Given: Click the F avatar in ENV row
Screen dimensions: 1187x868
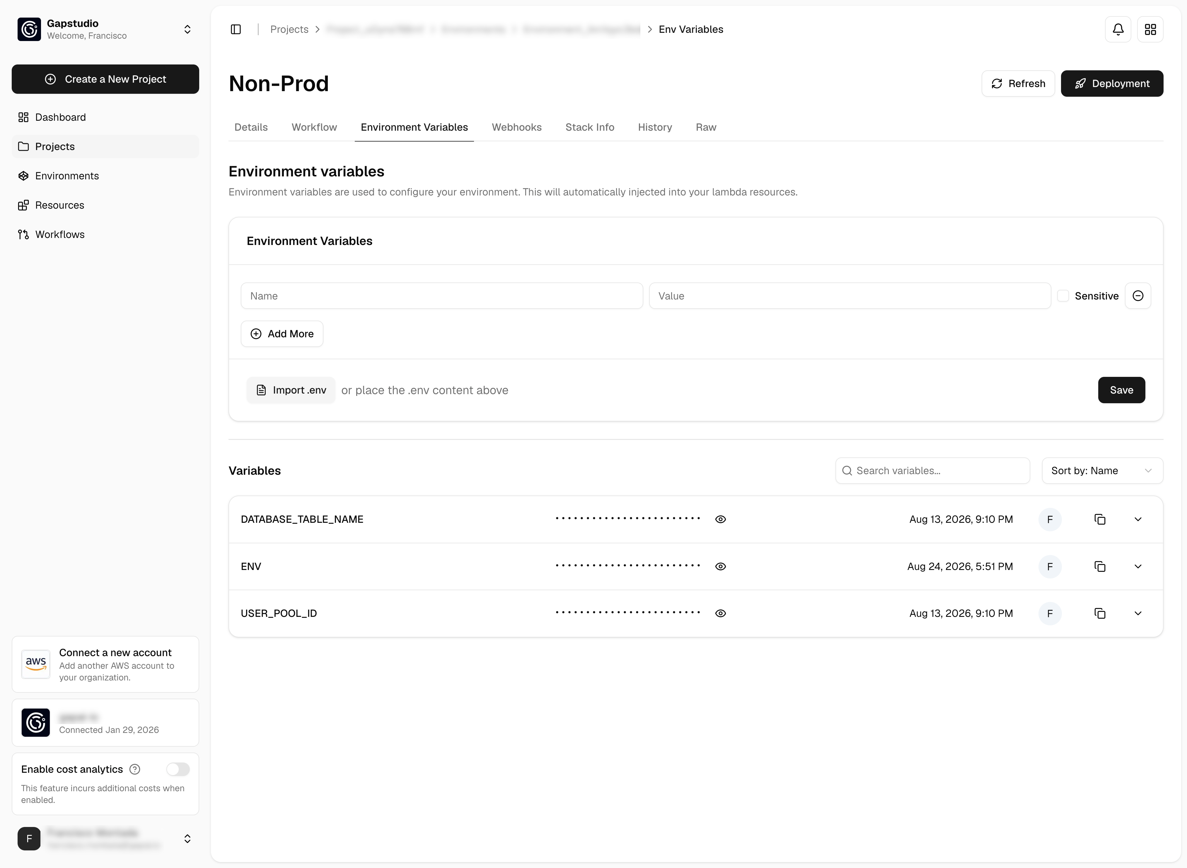Looking at the screenshot, I should [x=1050, y=566].
